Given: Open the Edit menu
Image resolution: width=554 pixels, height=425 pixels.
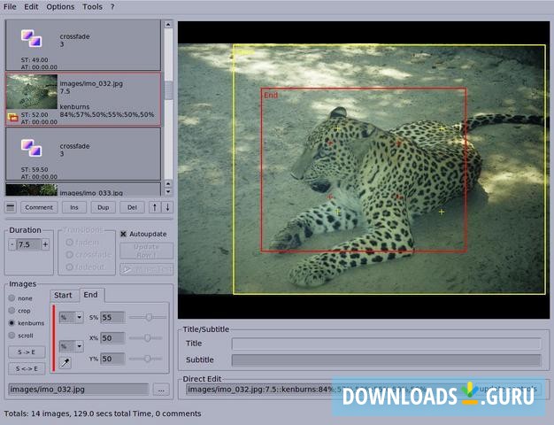Looking at the screenshot, I should coord(31,7).
